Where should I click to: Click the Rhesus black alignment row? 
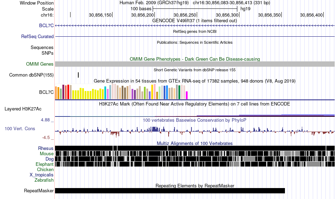click(x=195, y=148)
